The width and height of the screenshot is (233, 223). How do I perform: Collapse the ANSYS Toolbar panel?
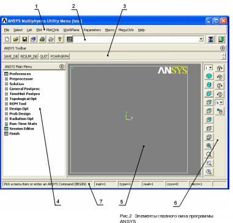223,48
